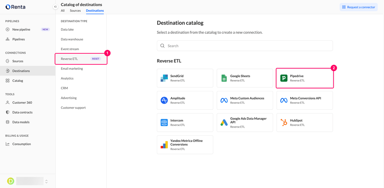Click the Google Sheets logo icon
384x188 pixels.
pos(224,78)
